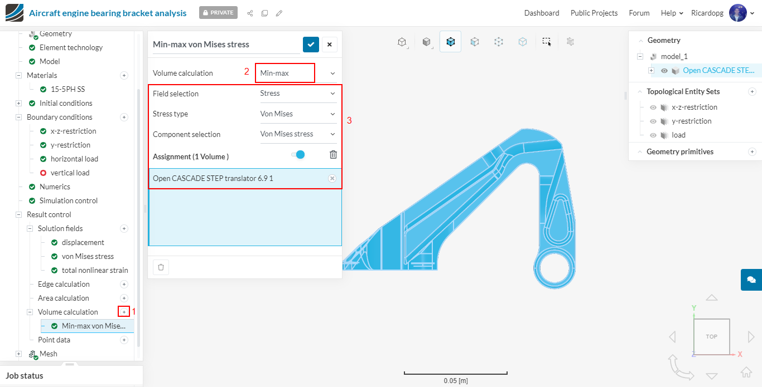Expand the Mesh tree node
Viewport: 762px width, 387px height.
point(20,354)
